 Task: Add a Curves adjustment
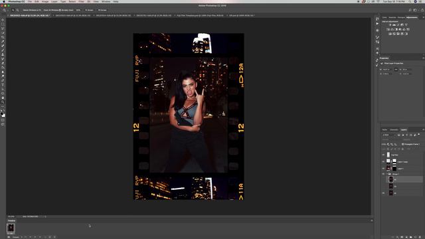398,25
